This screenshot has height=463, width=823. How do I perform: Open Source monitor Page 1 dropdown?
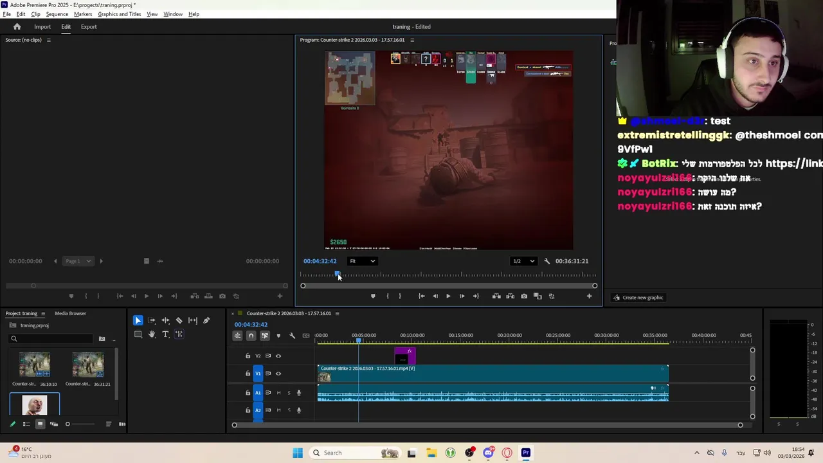78,261
